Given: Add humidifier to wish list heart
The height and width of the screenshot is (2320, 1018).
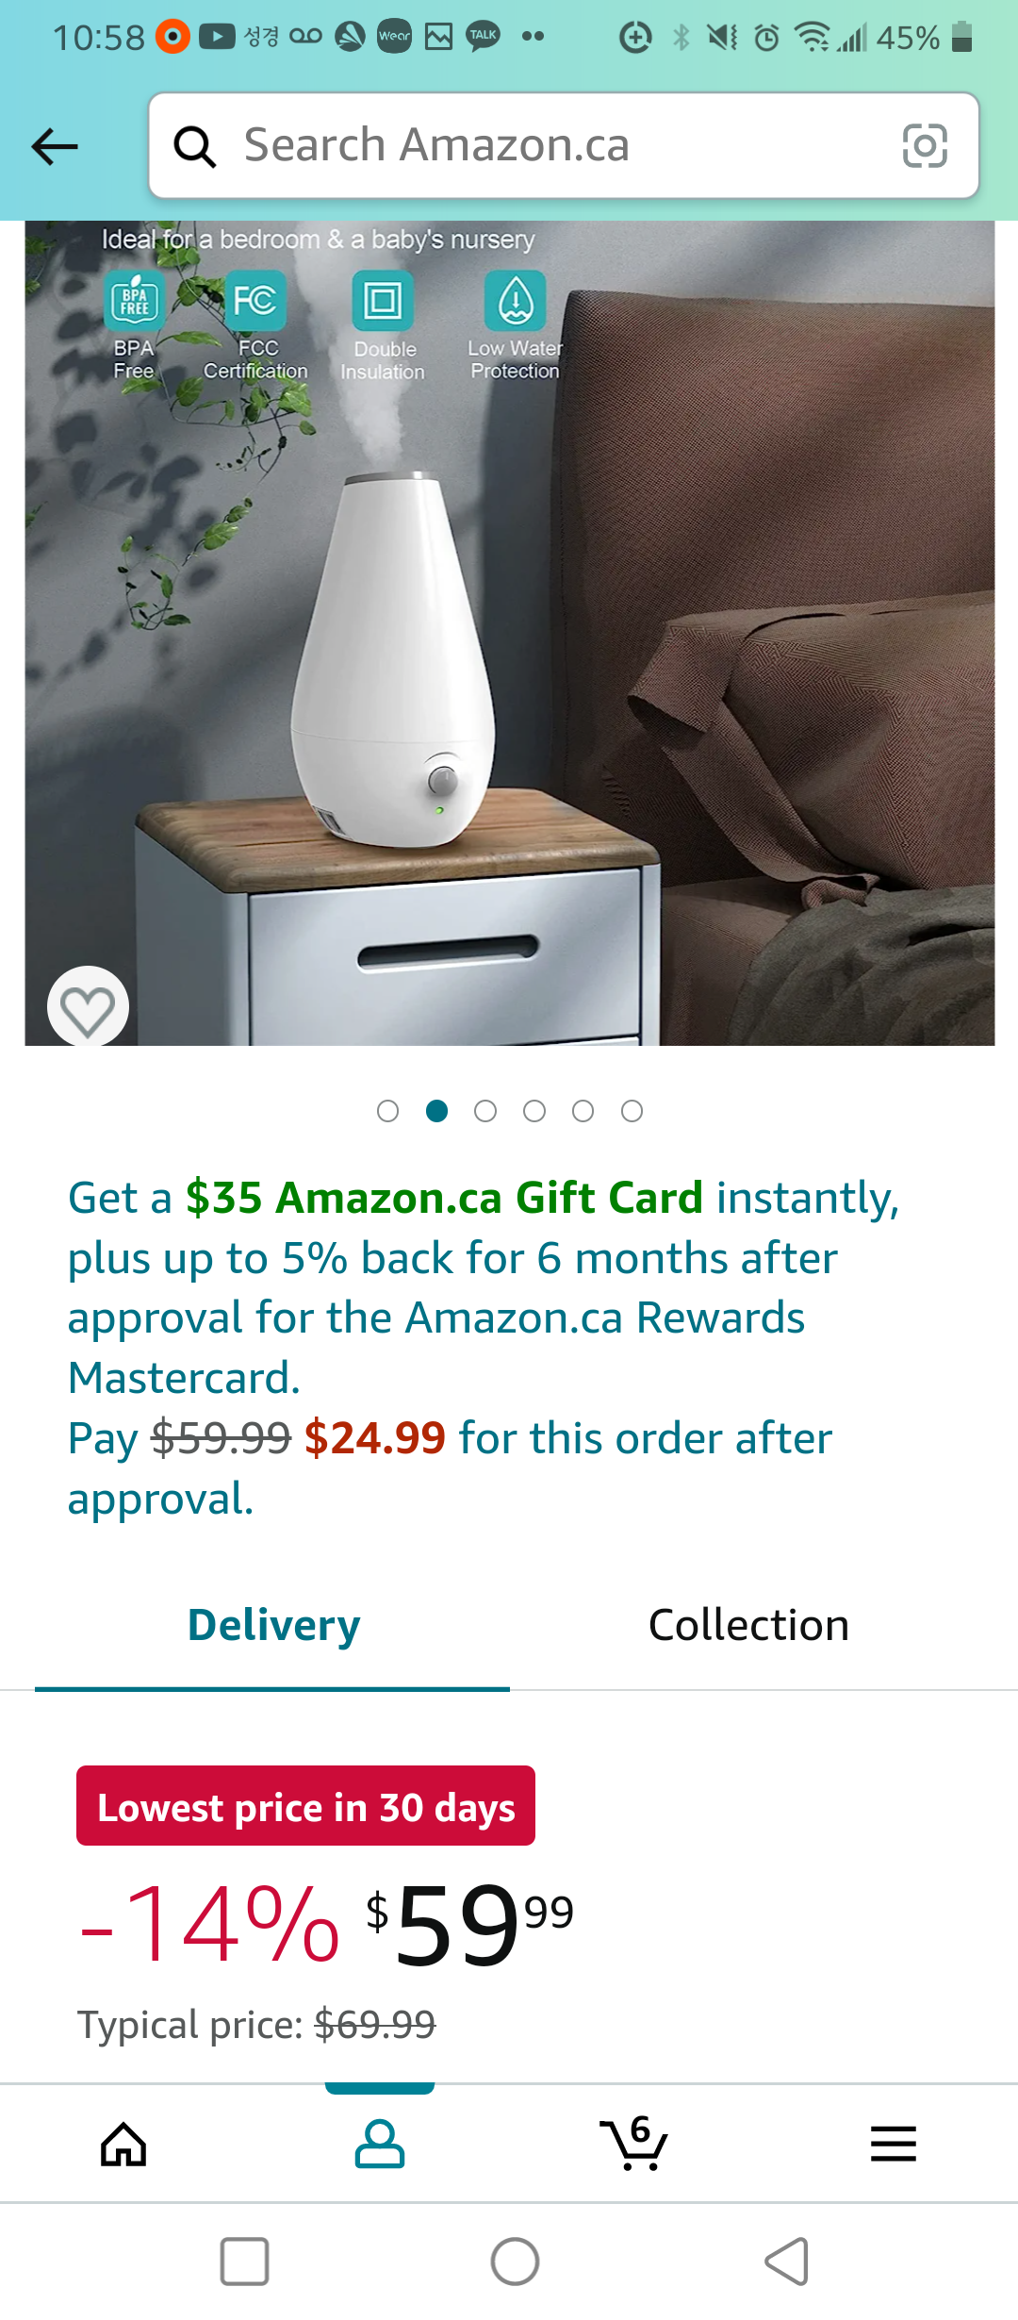Looking at the screenshot, I should point(88,1008).
